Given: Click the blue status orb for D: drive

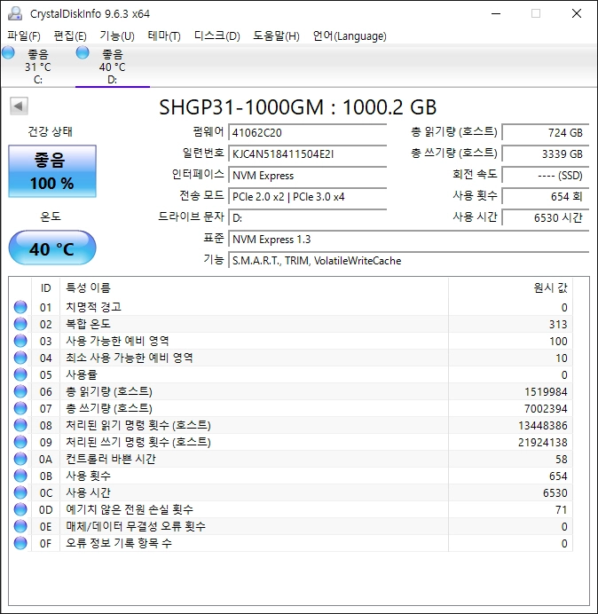Looking at the screenshot, I should (83, 52).
